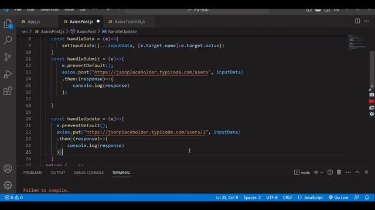Switch to the OUTPUT tab
This screenshot has height=210, width=375.
pyautogui.click(x=57, y=173)
